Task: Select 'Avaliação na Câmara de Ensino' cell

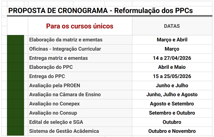Action: click(x=65, y=95)
